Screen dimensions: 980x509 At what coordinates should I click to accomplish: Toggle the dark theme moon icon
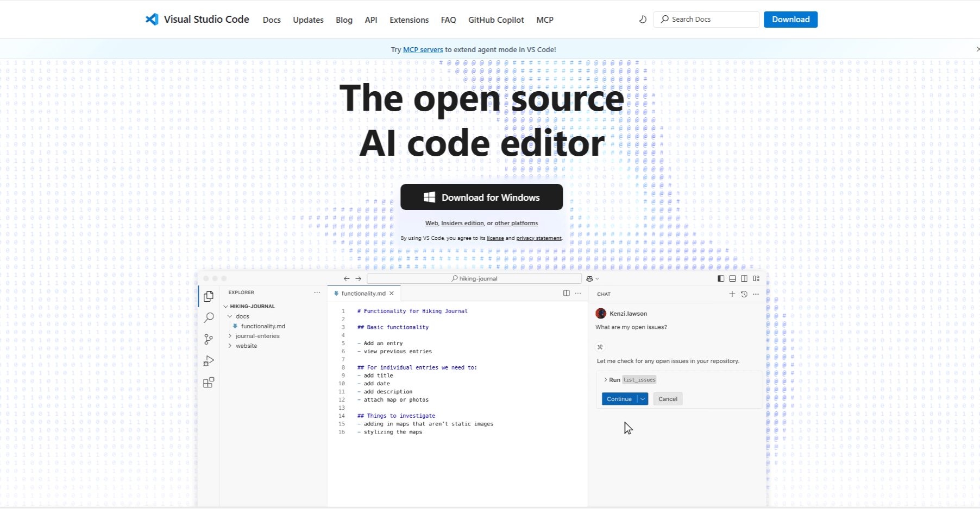coord(643,20)
